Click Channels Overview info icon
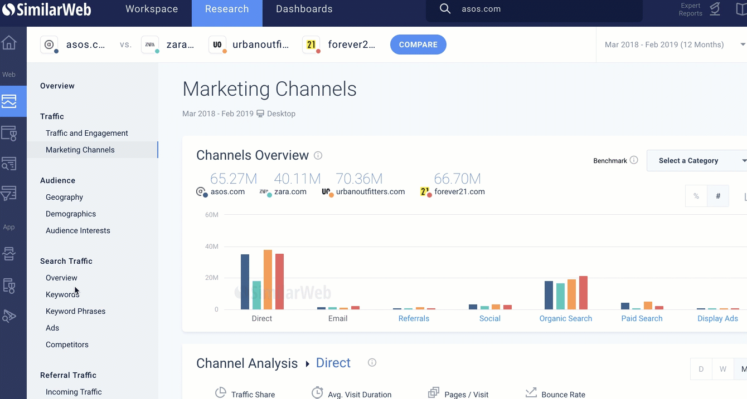747x399 pixels. [x=318, y=155]
